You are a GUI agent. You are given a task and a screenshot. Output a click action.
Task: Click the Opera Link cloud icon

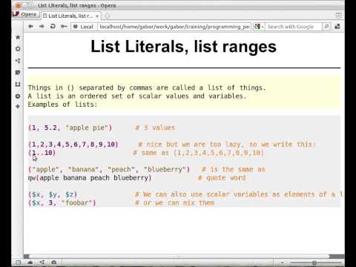coord(30,263)
